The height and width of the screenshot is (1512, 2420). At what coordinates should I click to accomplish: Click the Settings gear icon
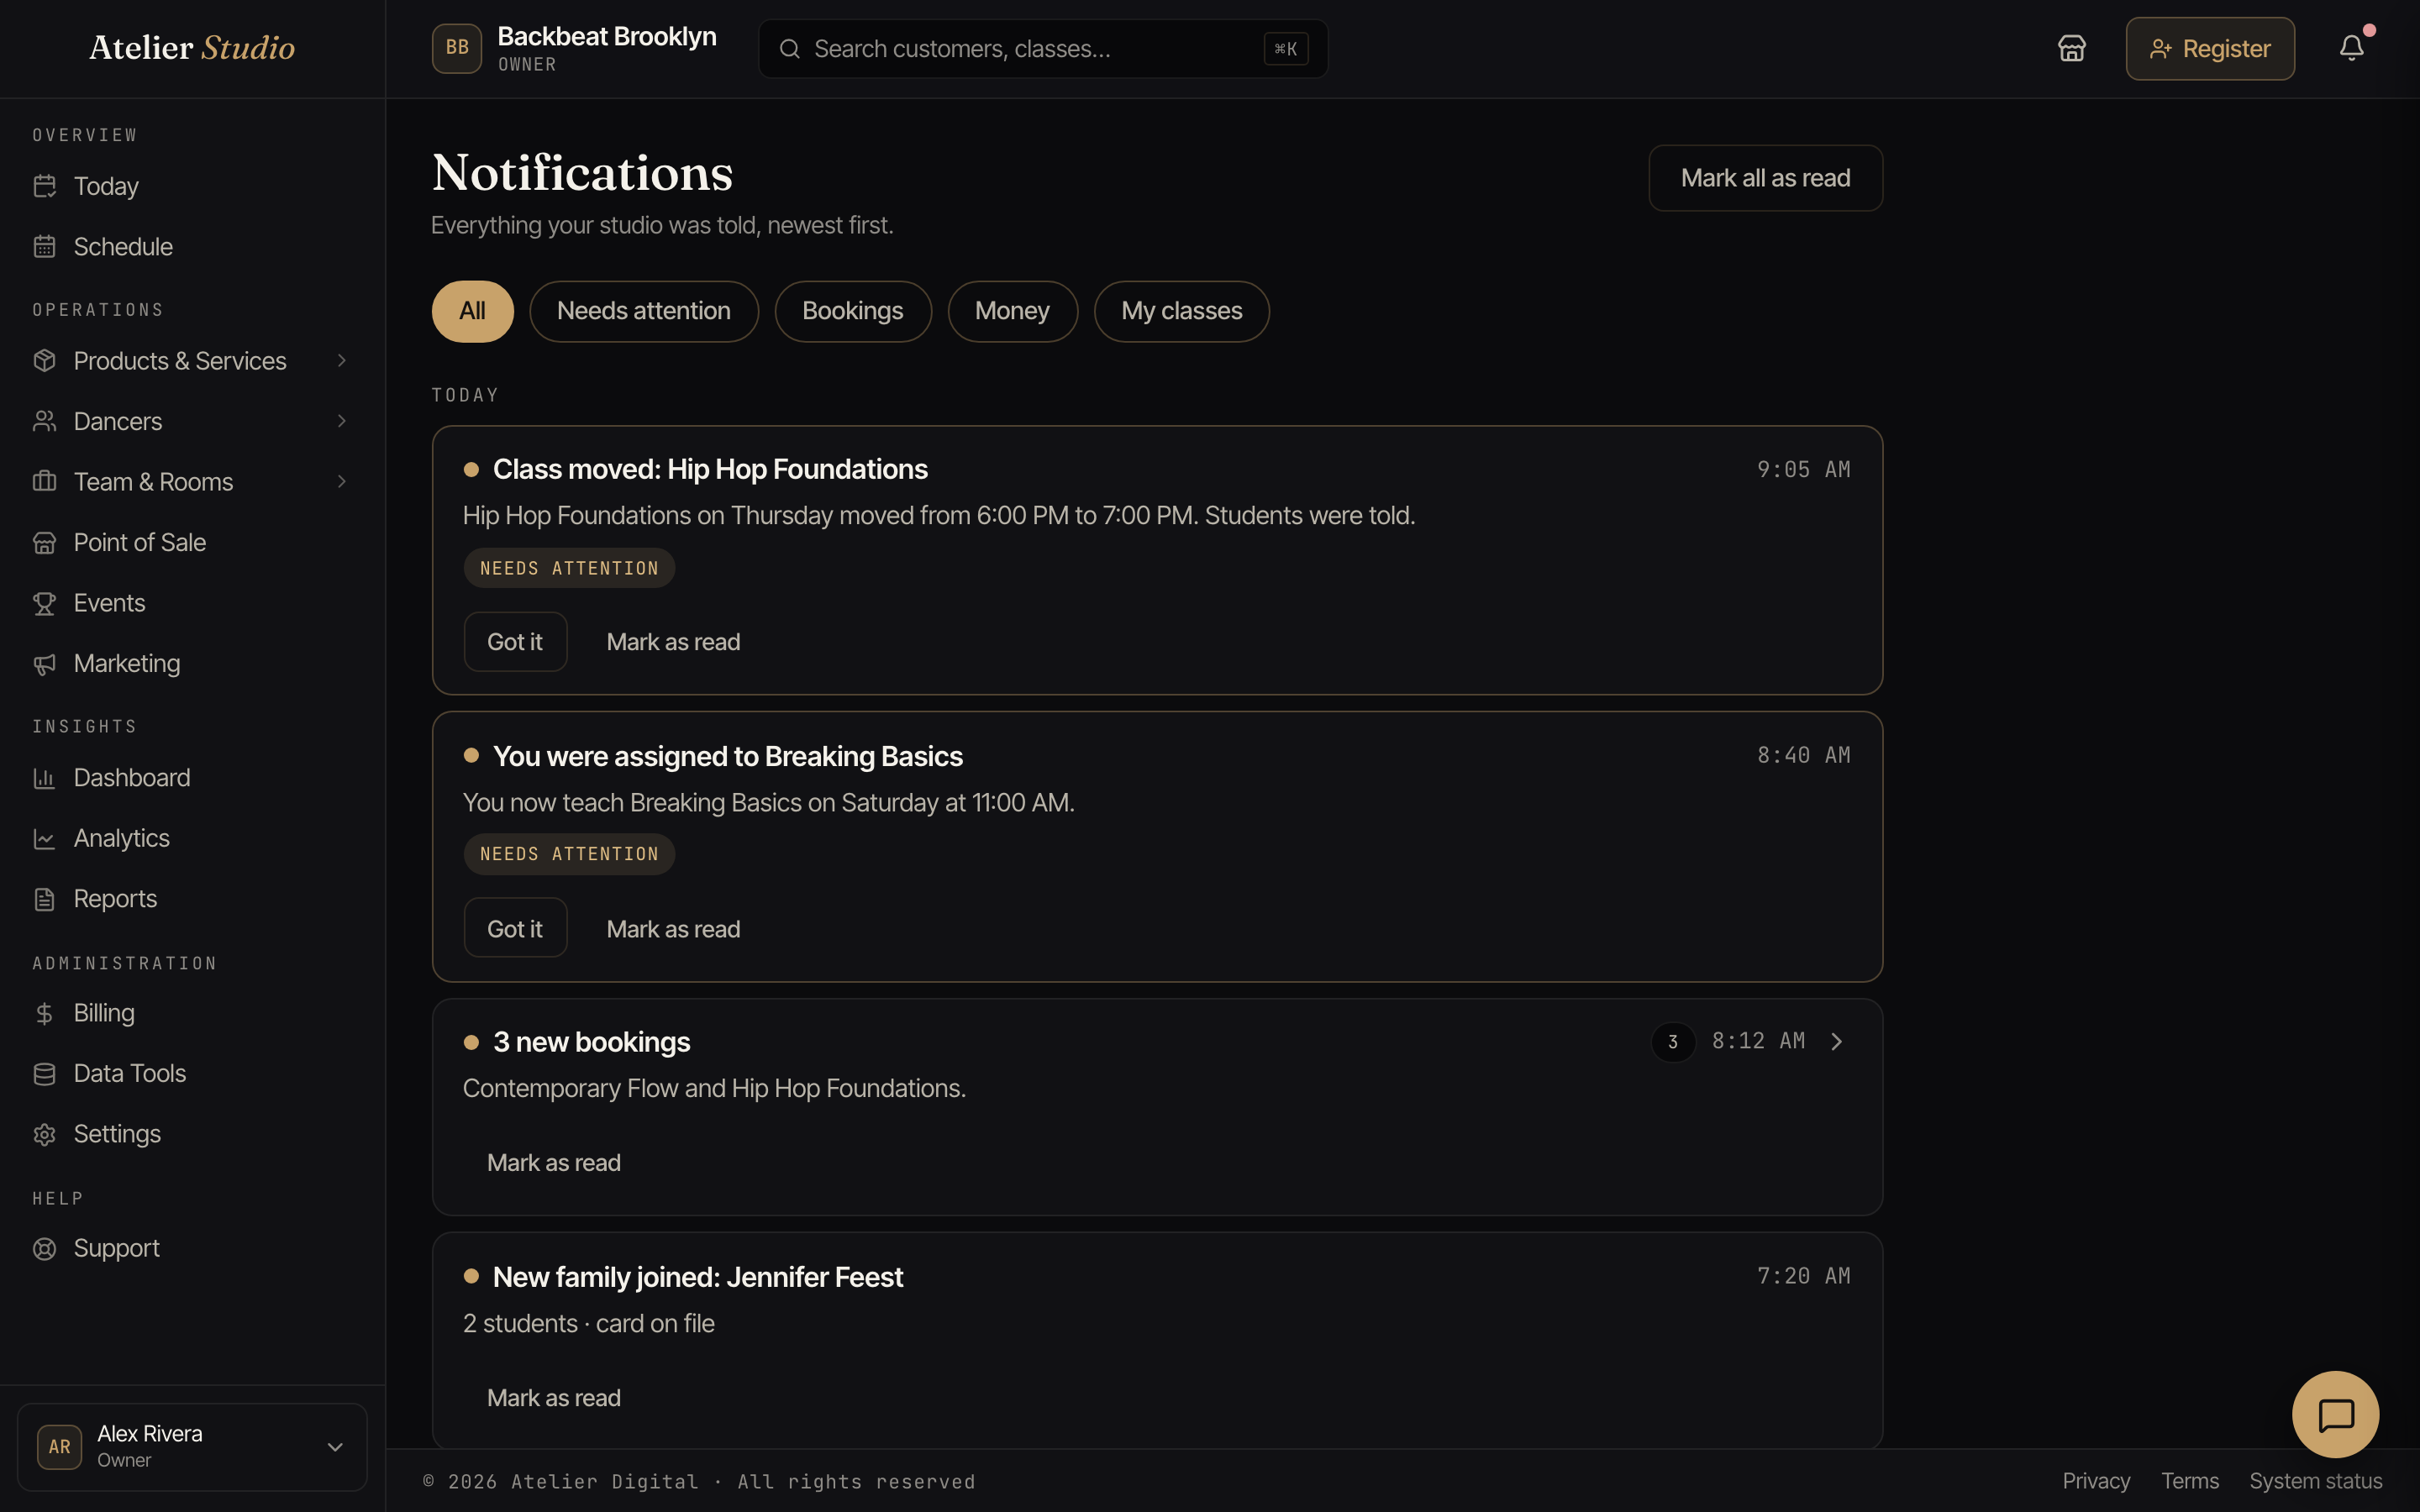coord(44,1134)
